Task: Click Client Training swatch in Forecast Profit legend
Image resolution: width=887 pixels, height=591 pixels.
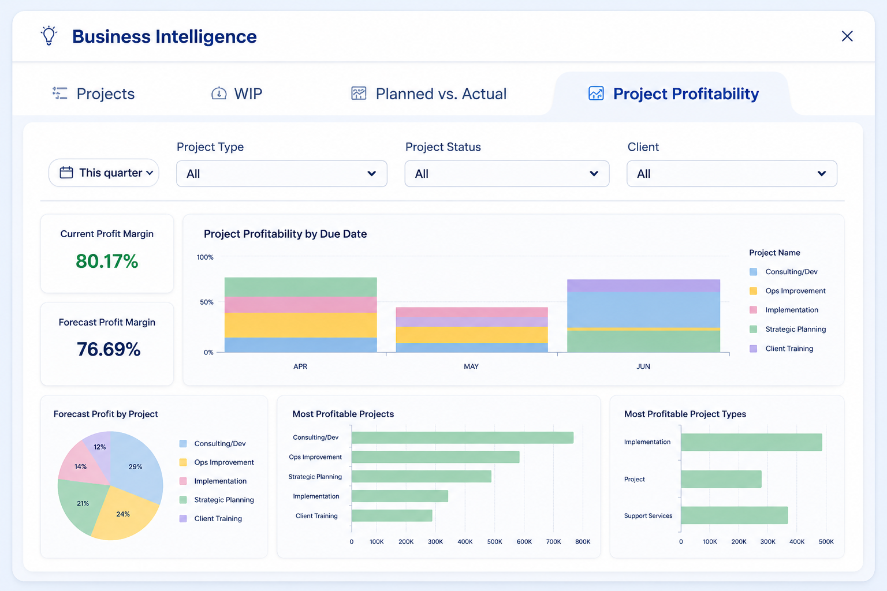Action: (183, 518)
